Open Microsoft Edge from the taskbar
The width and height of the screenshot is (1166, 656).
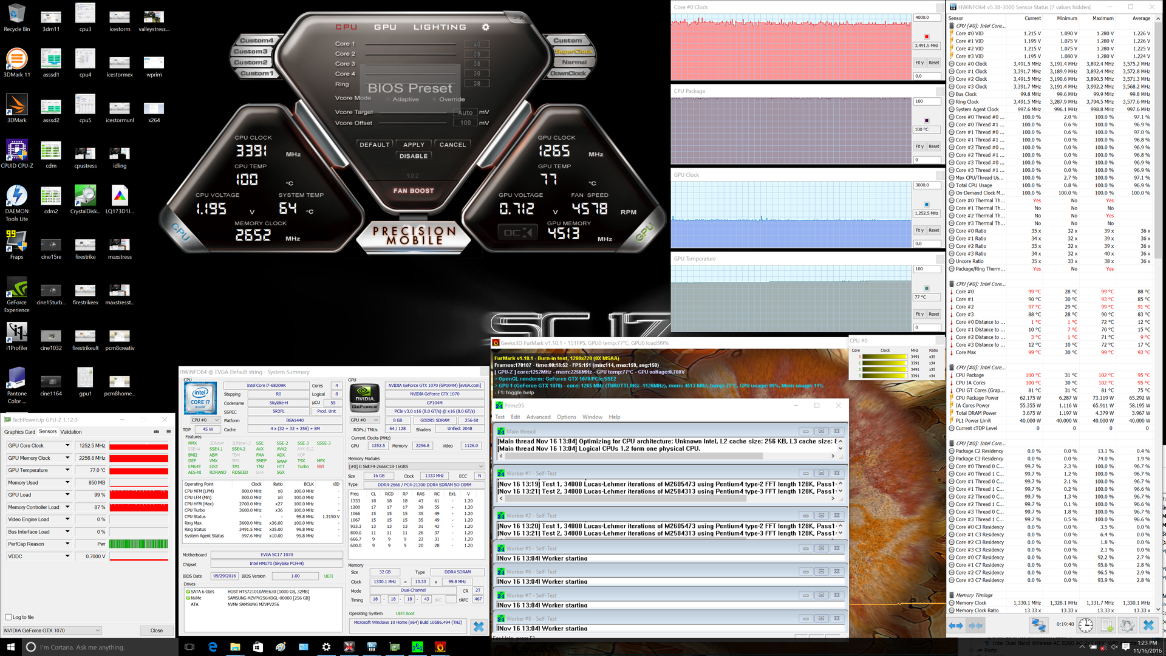pyautogui.click(x=213, y=647)
